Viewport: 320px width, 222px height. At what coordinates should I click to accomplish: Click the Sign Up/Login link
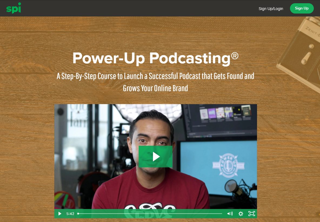(x=271, y=9)
